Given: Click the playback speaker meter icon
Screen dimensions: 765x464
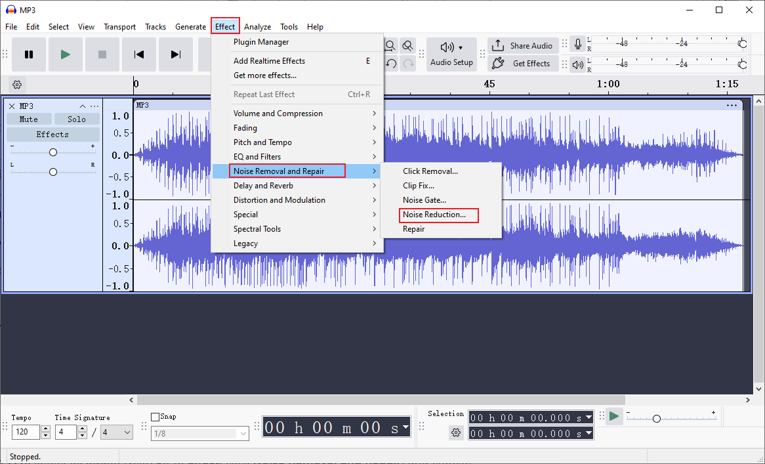Looking at the screenshot, I should (577, 64).
